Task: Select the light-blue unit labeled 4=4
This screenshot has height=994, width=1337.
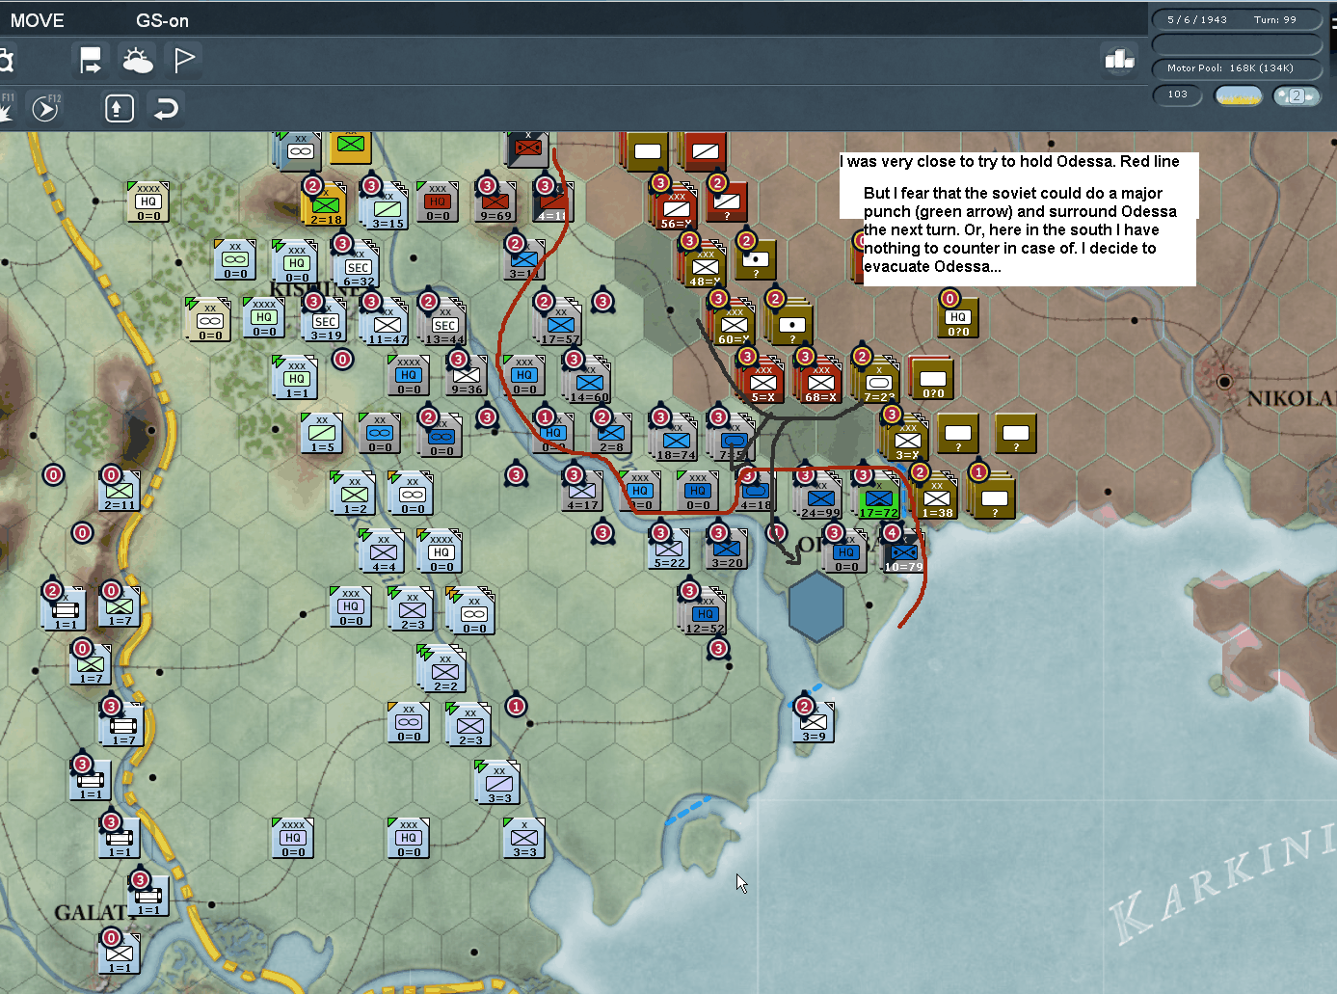Action: pyautogui.click(x=384, y=552)
